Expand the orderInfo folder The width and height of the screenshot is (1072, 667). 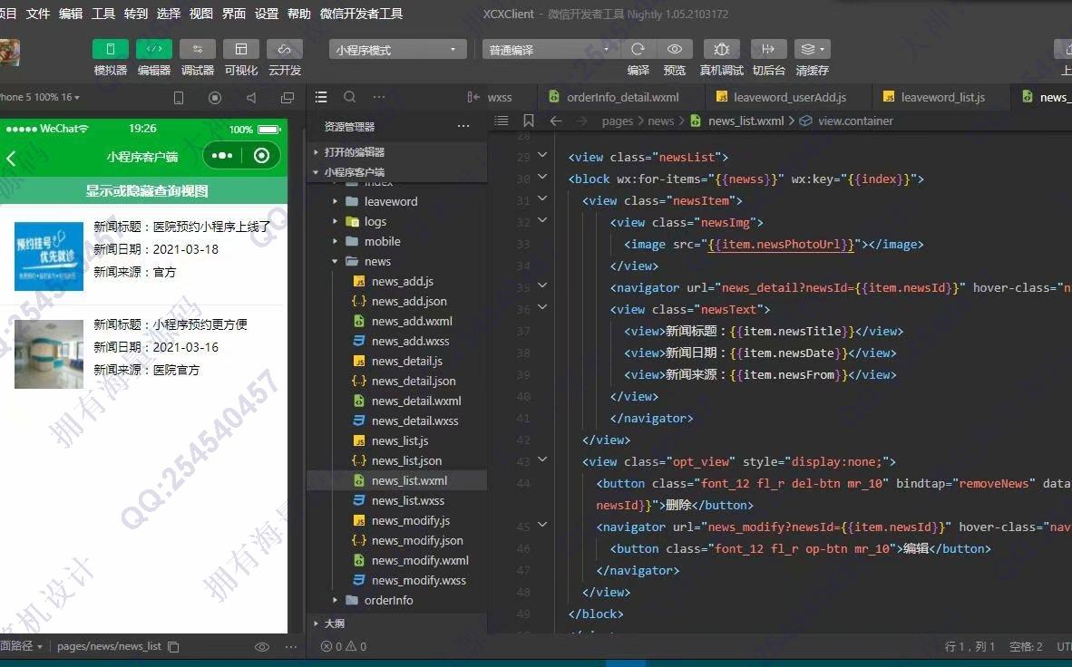pyautogui.click(x=388, y=600)
